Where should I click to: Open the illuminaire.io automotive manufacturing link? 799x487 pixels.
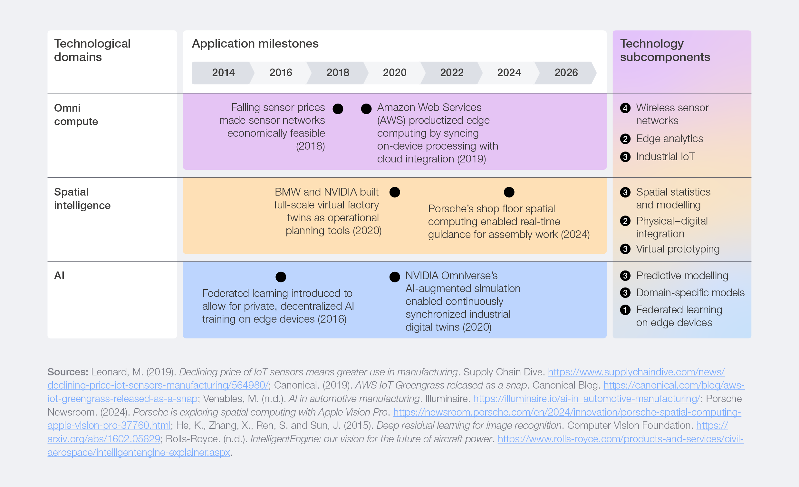tap(587, 399)
